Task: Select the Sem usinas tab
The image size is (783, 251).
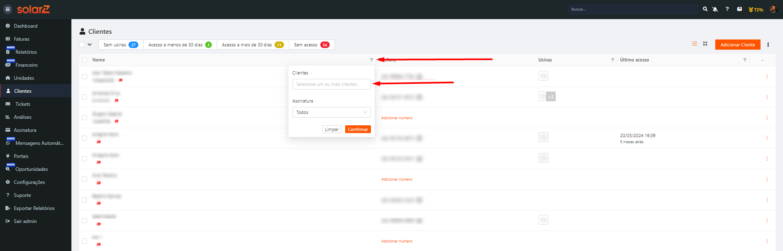Action: (x=121, y=45)
